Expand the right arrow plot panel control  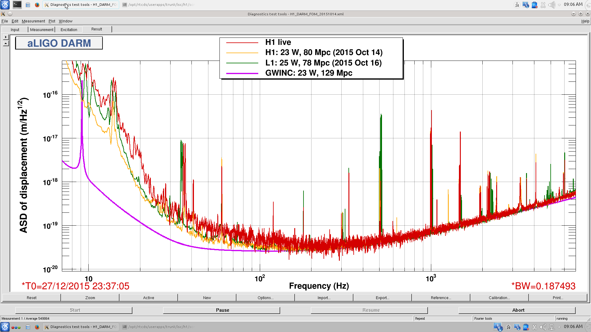click(6, 37)
